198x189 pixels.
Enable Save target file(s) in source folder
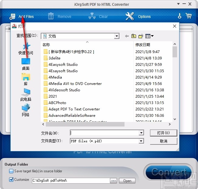click(x=11, y=171)
